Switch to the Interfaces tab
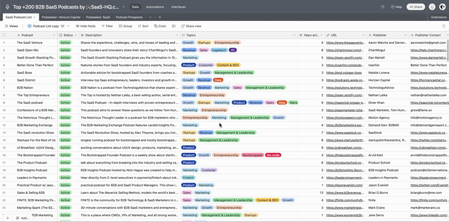The width and height of the screenshot is (449, 222). [x=178, y=7]
